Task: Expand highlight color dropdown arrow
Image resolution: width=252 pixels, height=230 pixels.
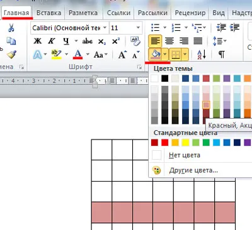Action: [66, 55]
